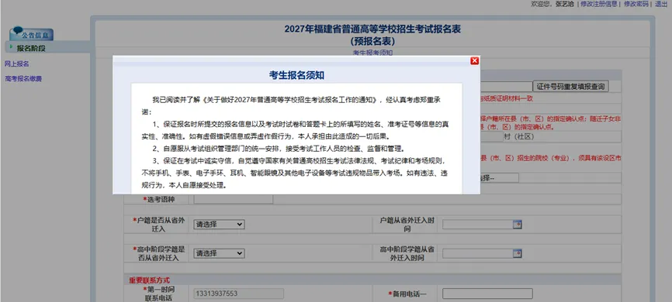Open 高考报名缴费 in the sidebar
This screenshot has width=672, height=302.
point(23,79)
